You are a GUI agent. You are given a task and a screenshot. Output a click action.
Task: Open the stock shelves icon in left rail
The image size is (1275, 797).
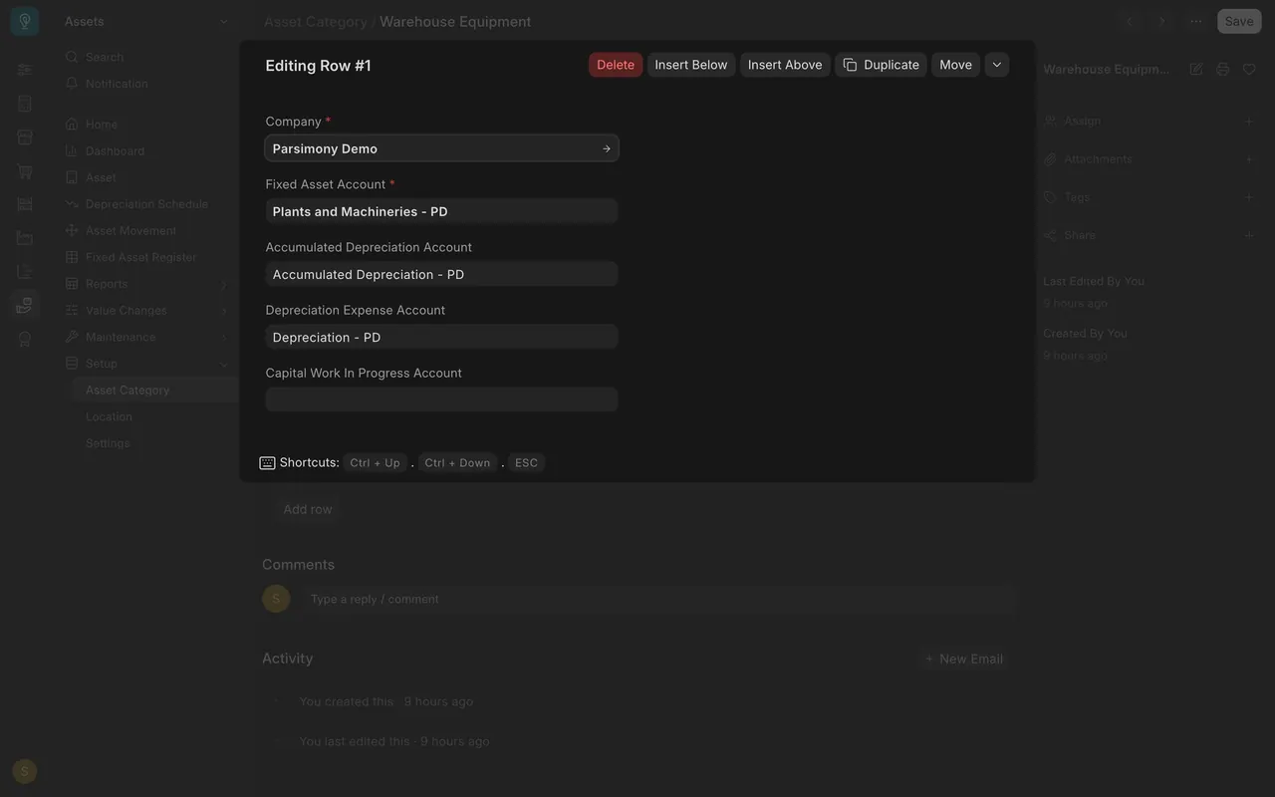25,204
